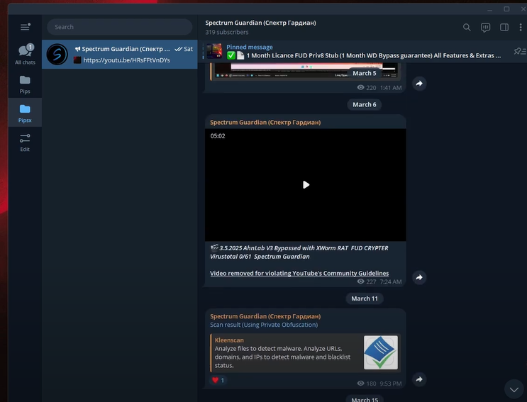Click the Sat timestamp in chat list
Image resolution: width=527 pixels, height=402 pixels.
click(189, 49)
